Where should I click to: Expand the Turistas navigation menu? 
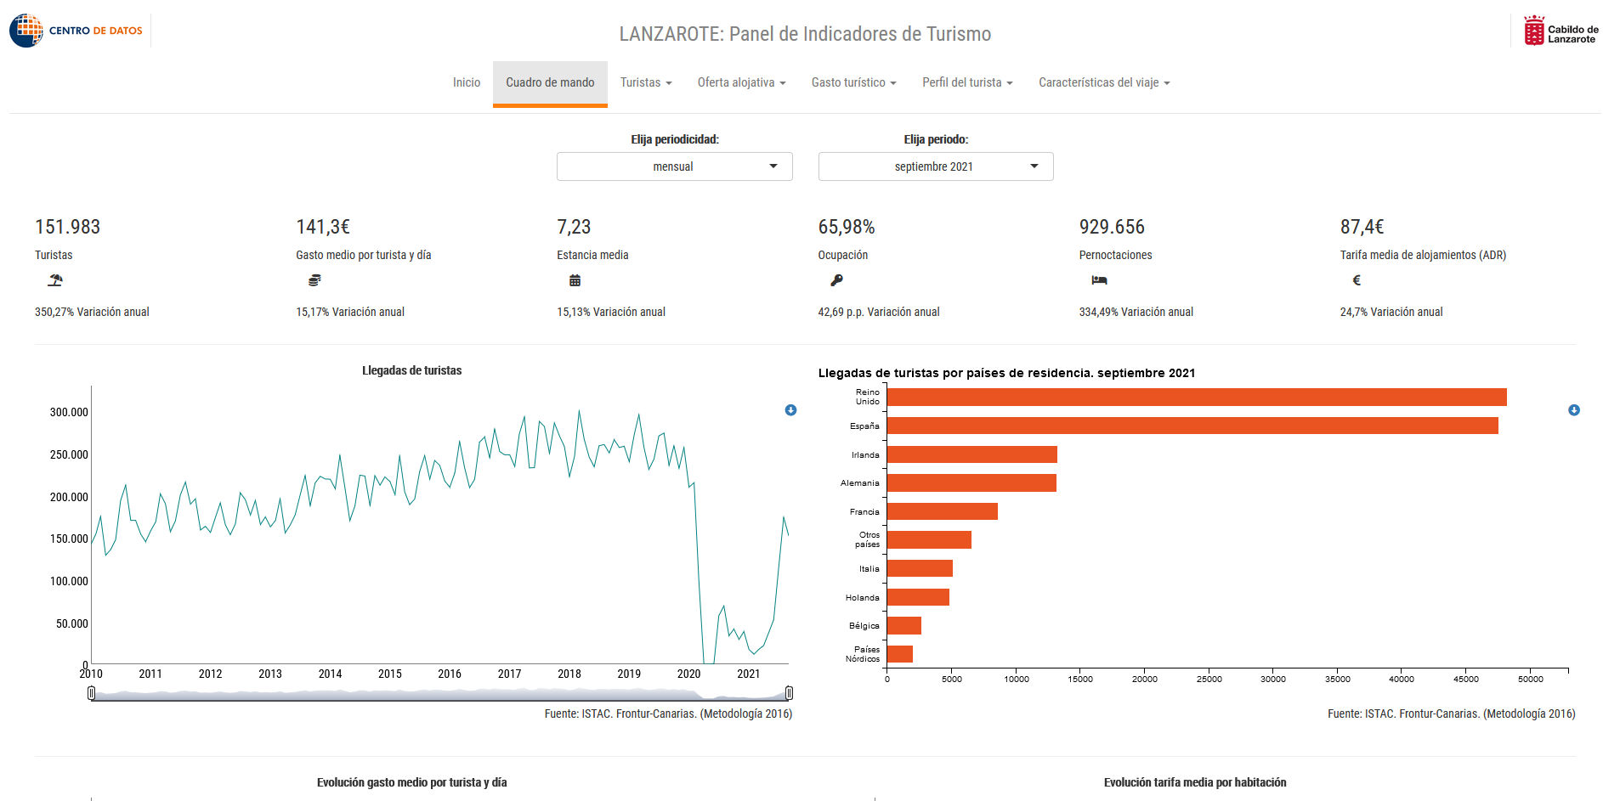tap(646, 82)
